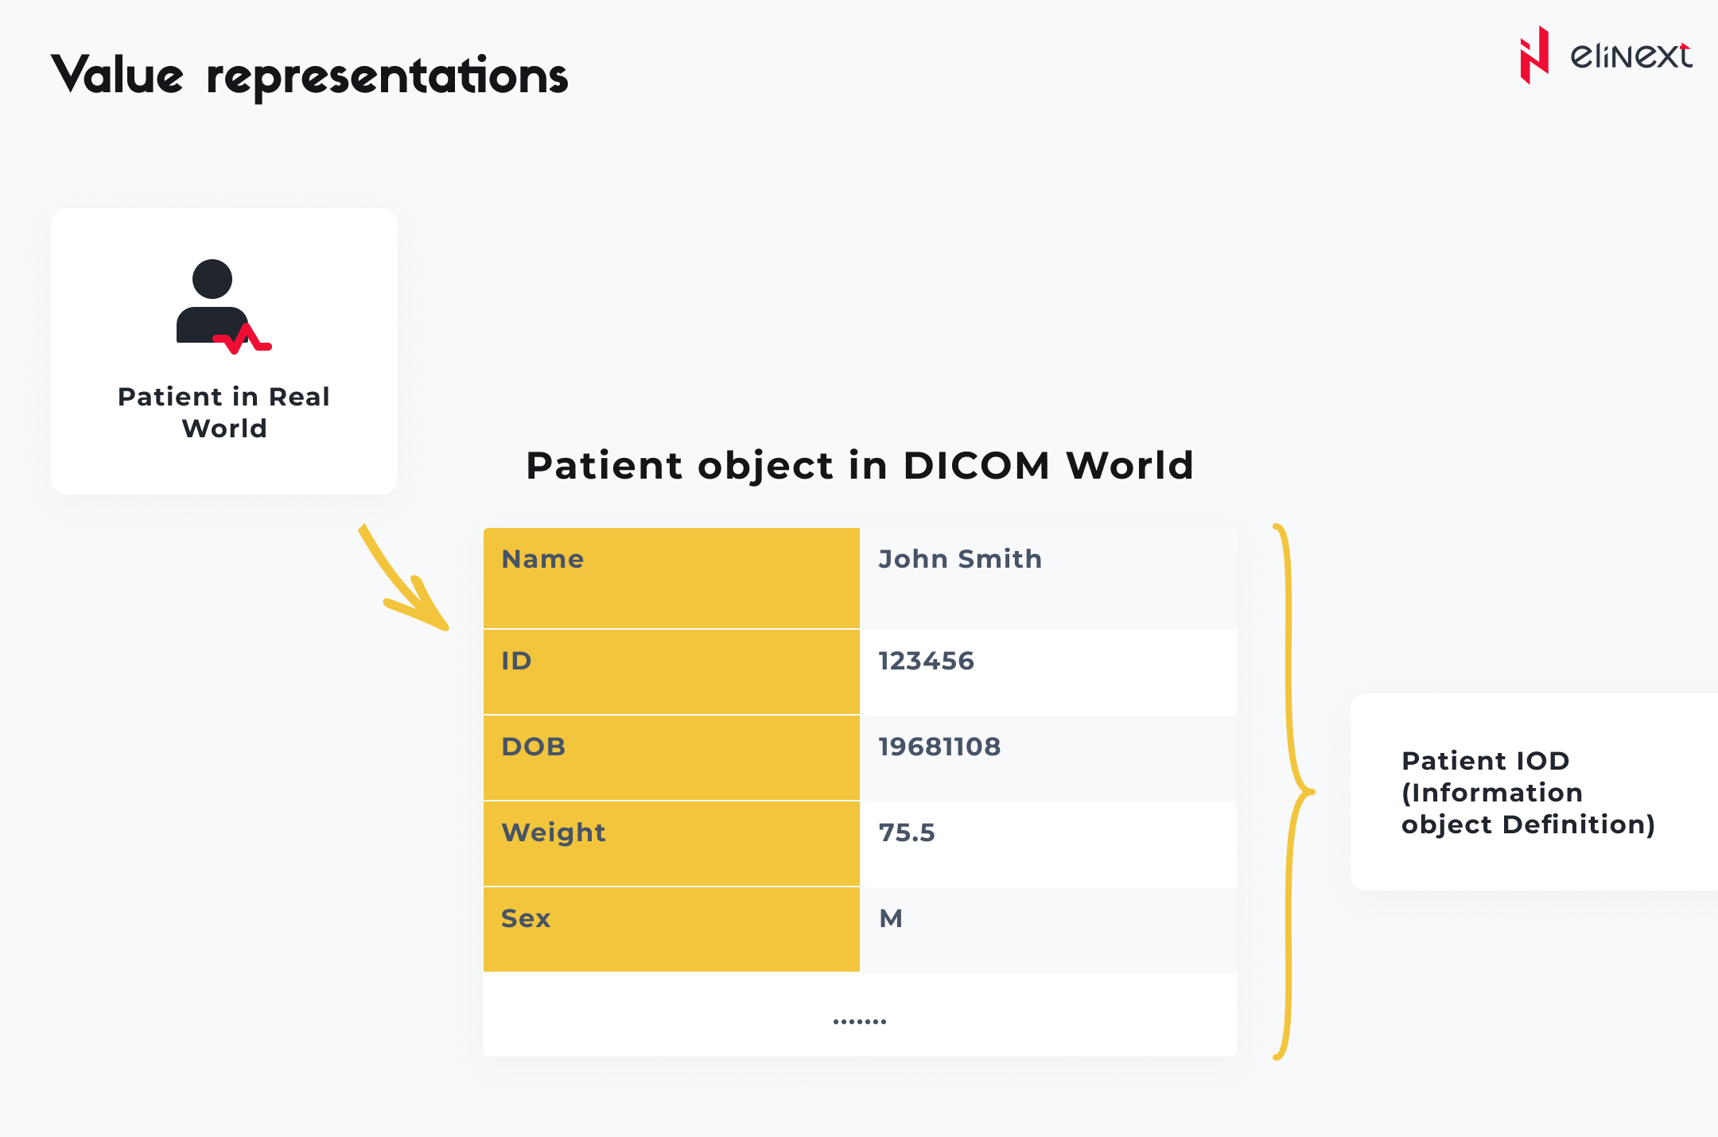
Task: Click the Sex label cell
Action: tap(671, 929)
